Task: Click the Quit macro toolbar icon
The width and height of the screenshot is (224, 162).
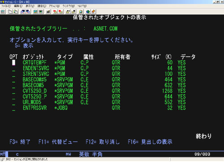Action: click(73, 12)
